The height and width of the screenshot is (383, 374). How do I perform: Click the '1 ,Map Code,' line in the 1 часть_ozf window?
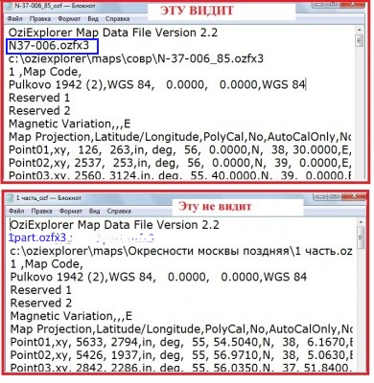pos(46,264)
